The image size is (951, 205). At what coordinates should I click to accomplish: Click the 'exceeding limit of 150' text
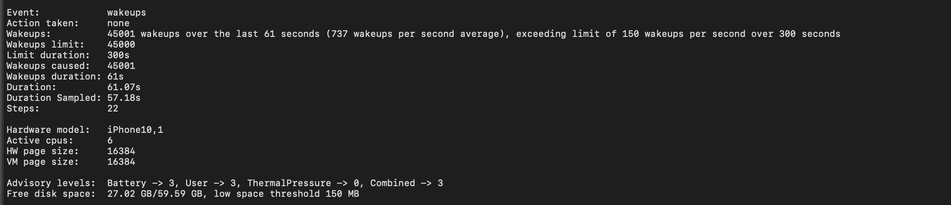point(577,34)
